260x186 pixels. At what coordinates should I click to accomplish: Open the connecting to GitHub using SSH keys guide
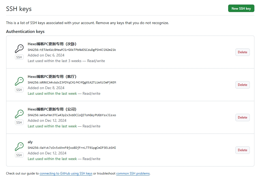point(66,173)
